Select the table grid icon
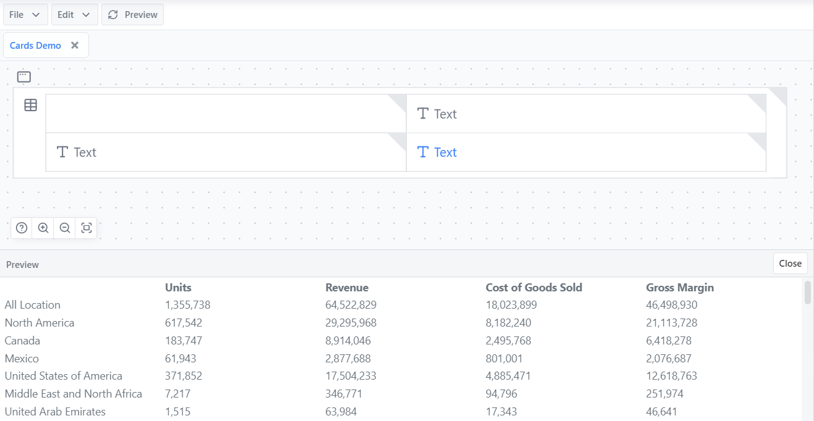Screen dimensions: 814x421 pos(30,106)
